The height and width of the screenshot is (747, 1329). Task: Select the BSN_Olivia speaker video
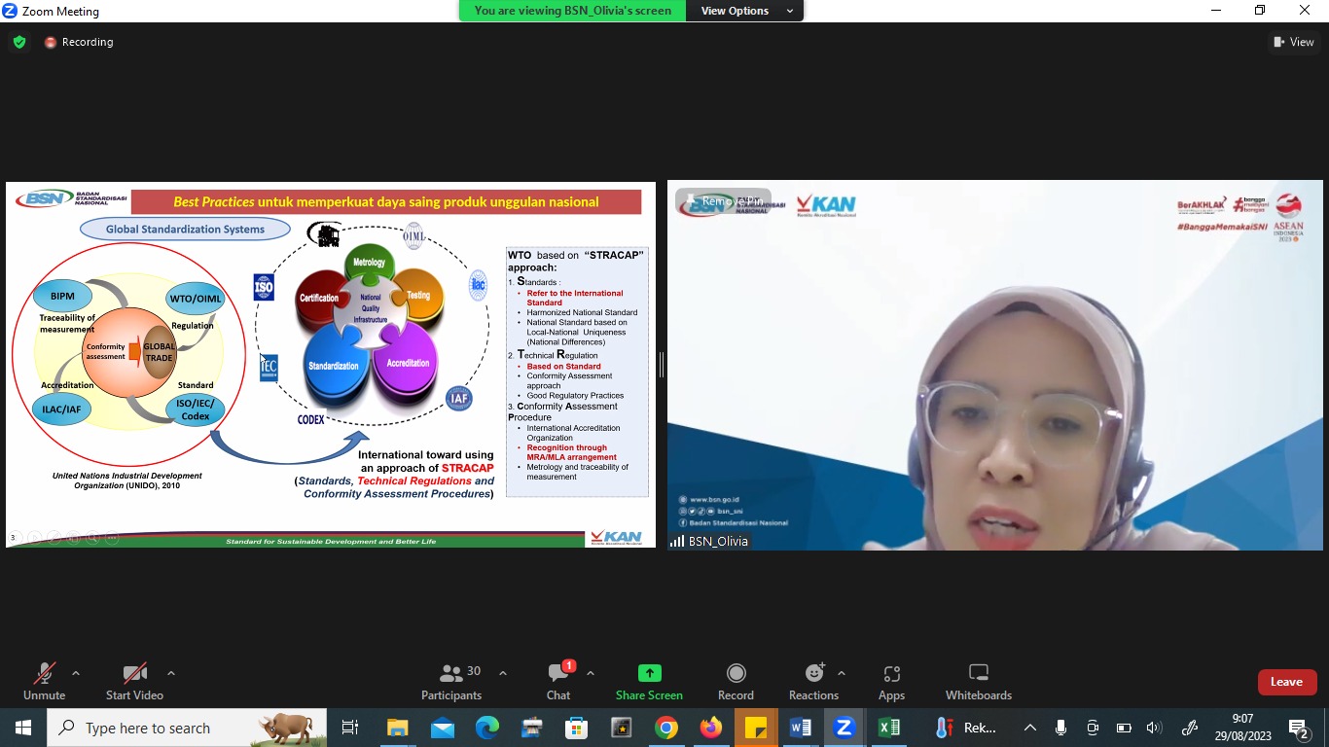pyautogui.click(x=994, y=365)
